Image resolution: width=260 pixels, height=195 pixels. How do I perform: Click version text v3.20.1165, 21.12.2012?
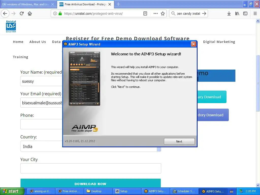(80, 141)
